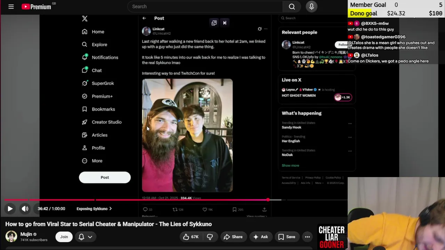This screenshot has width=445, height=250.
Task: Open options for NoDak trend
Action: (x=350, y=151)
